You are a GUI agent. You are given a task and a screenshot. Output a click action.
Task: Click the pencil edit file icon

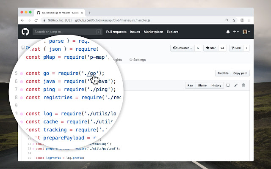pyautogui.click(x=236, y=85)
